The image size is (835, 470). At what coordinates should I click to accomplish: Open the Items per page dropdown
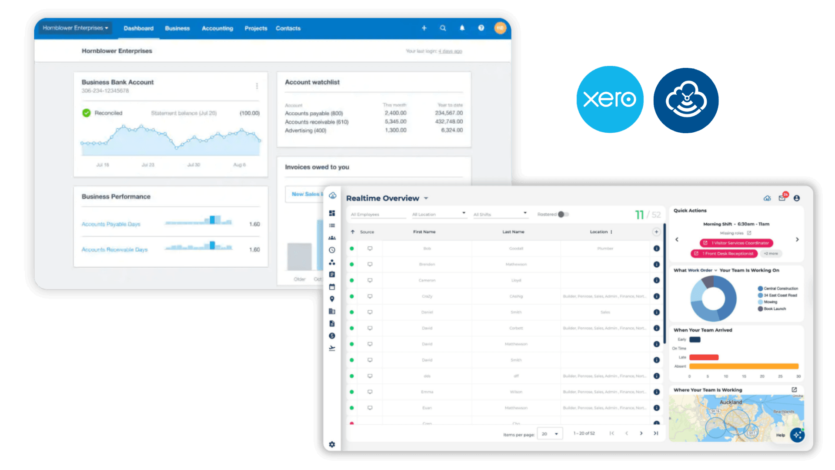550,434
